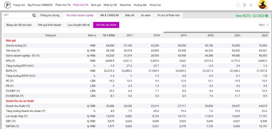Click the Định giá section heading

pyautogui.click(x=11, y=41)
